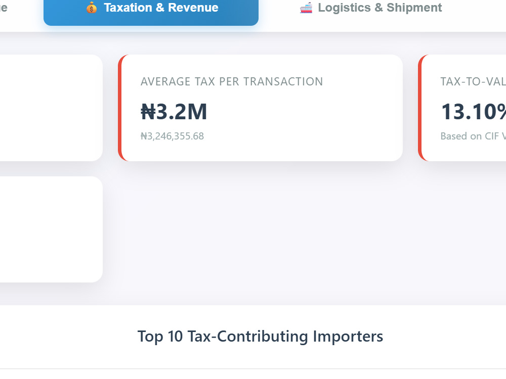The image size is (506, 379).
Task: Select the Average Tax Per Transaction card
Action: 261,108
